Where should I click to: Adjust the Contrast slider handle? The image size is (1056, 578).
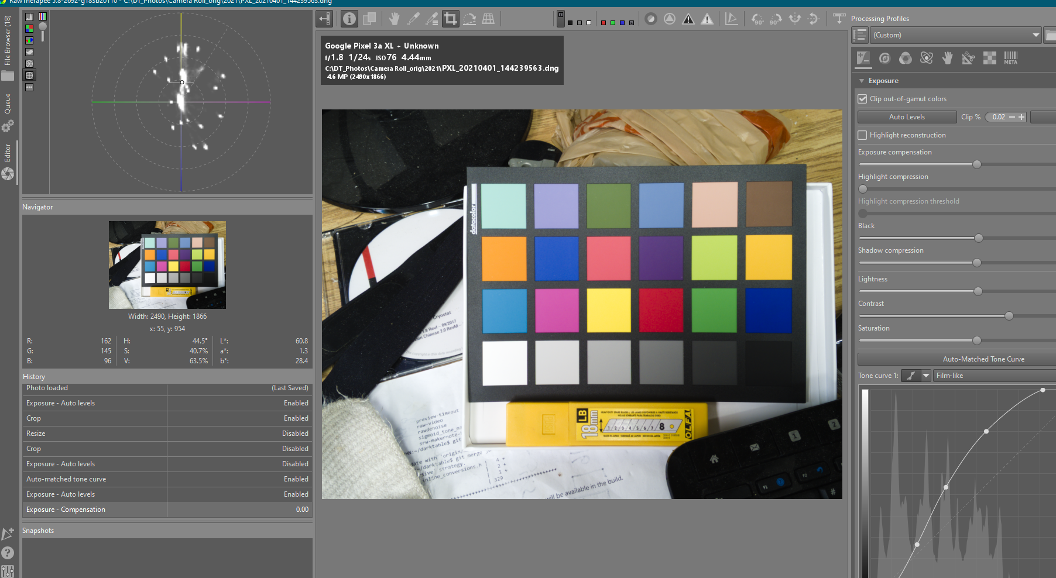click(x=1009, y=316)
